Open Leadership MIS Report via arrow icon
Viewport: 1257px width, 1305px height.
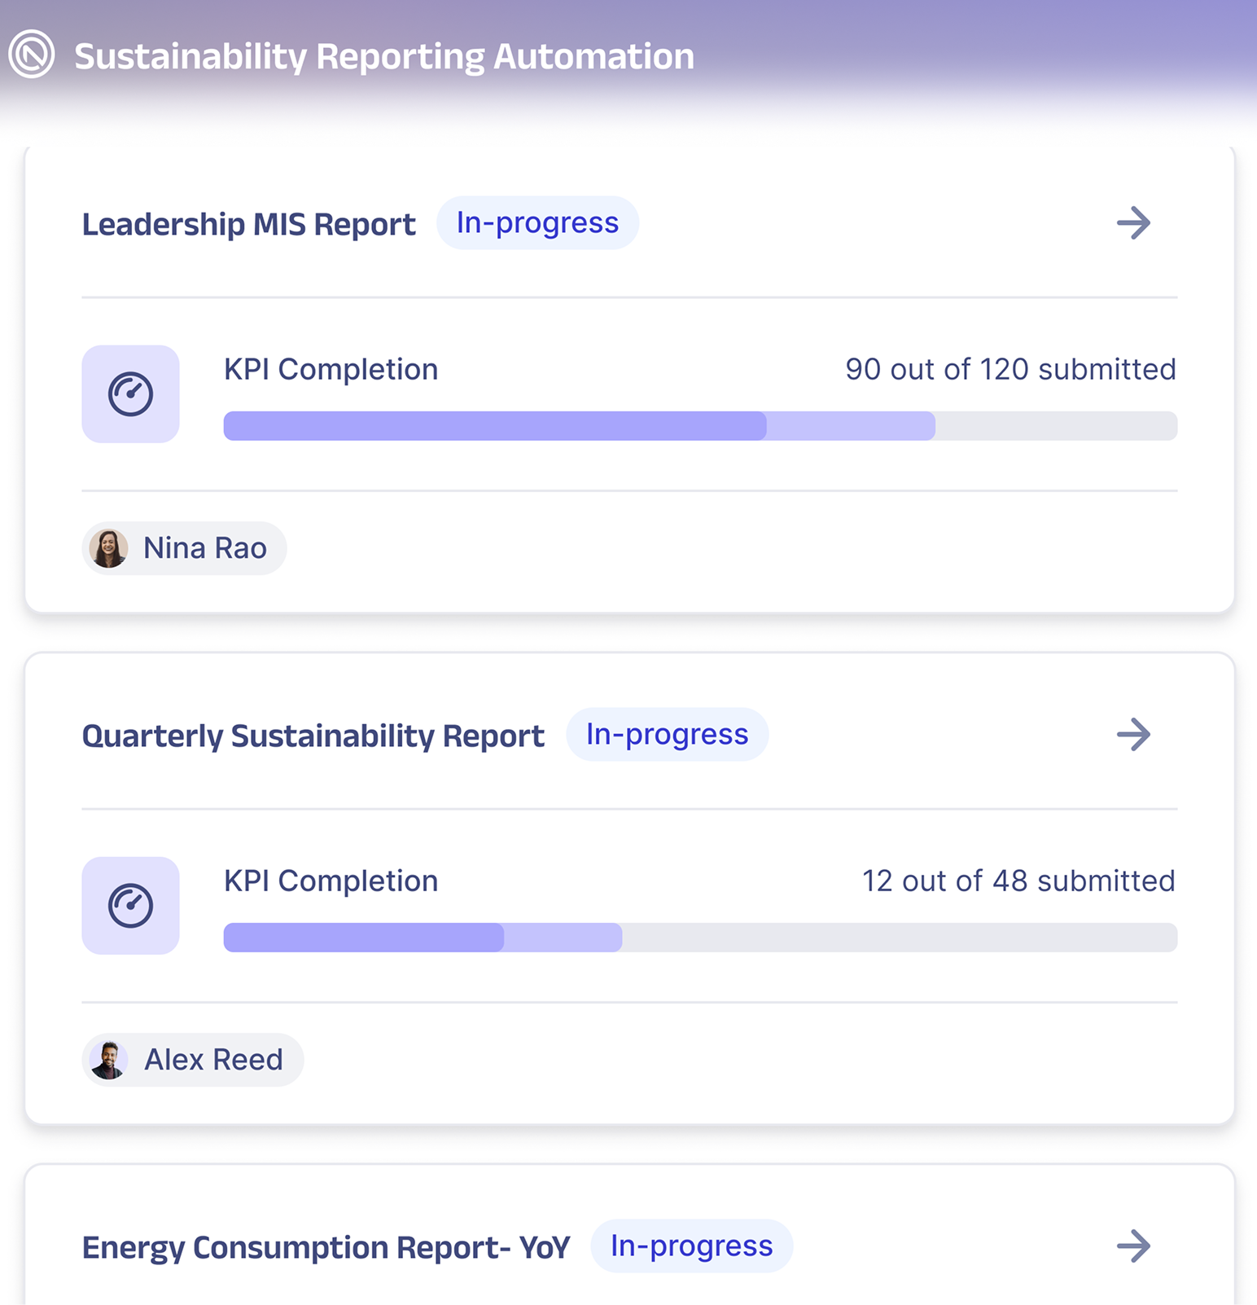pyautogui.click(x=1133, y=222)
